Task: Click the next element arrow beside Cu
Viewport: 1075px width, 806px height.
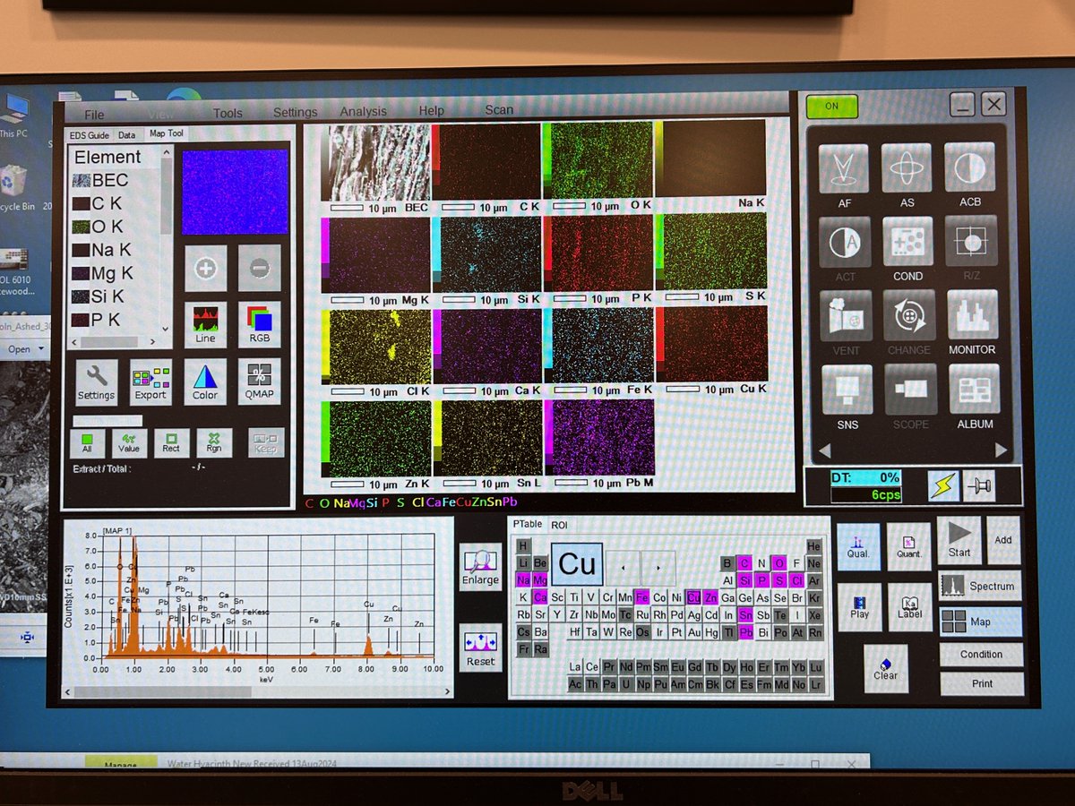Action: 658,567
